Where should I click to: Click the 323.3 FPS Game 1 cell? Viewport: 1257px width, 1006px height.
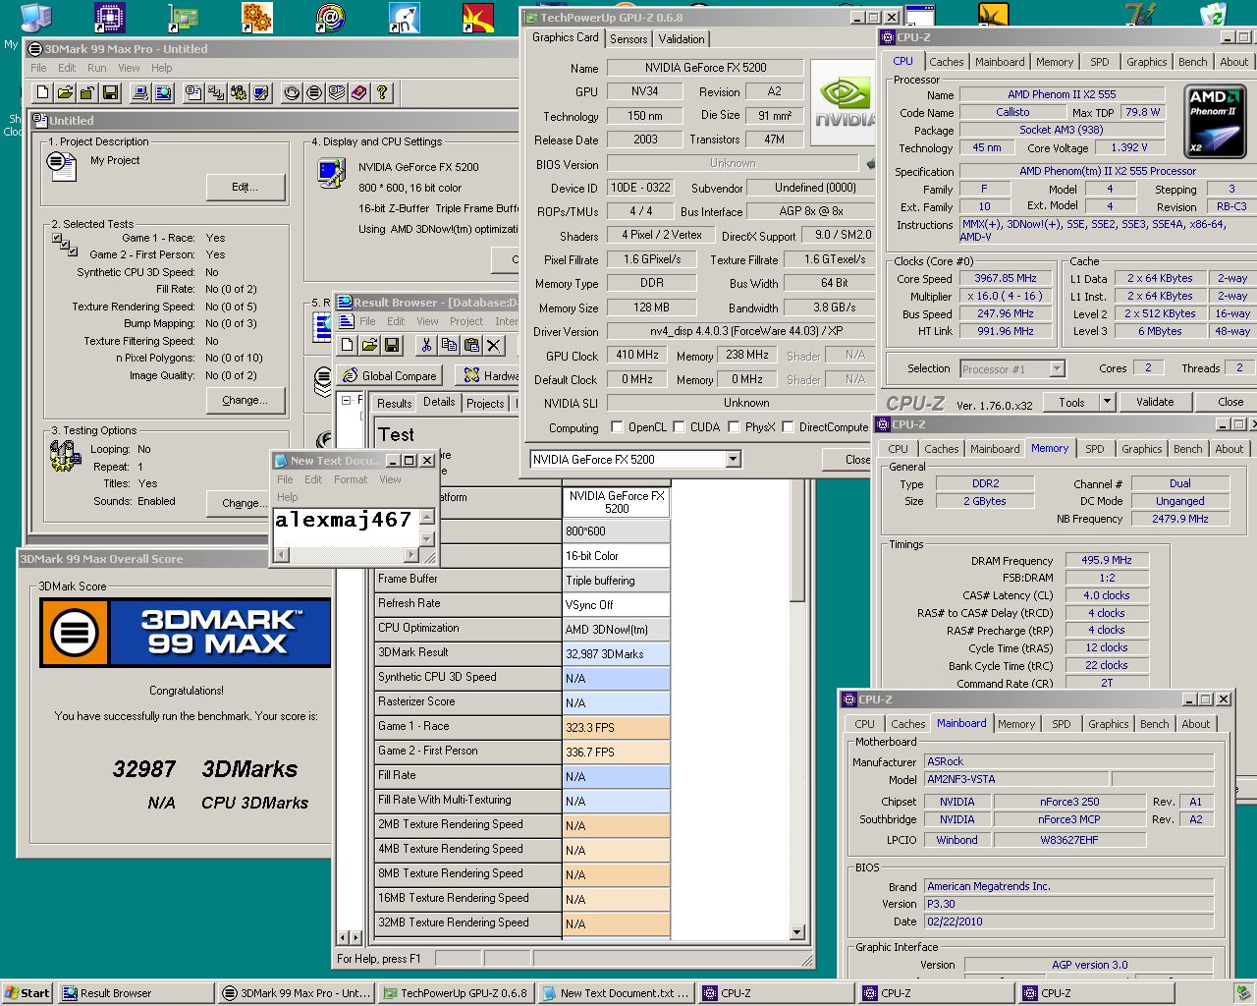point(617,727)
